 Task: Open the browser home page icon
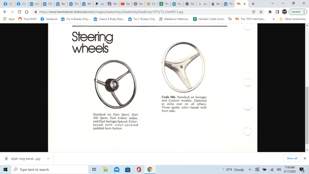pyautogui.click(x=27, y=12)
